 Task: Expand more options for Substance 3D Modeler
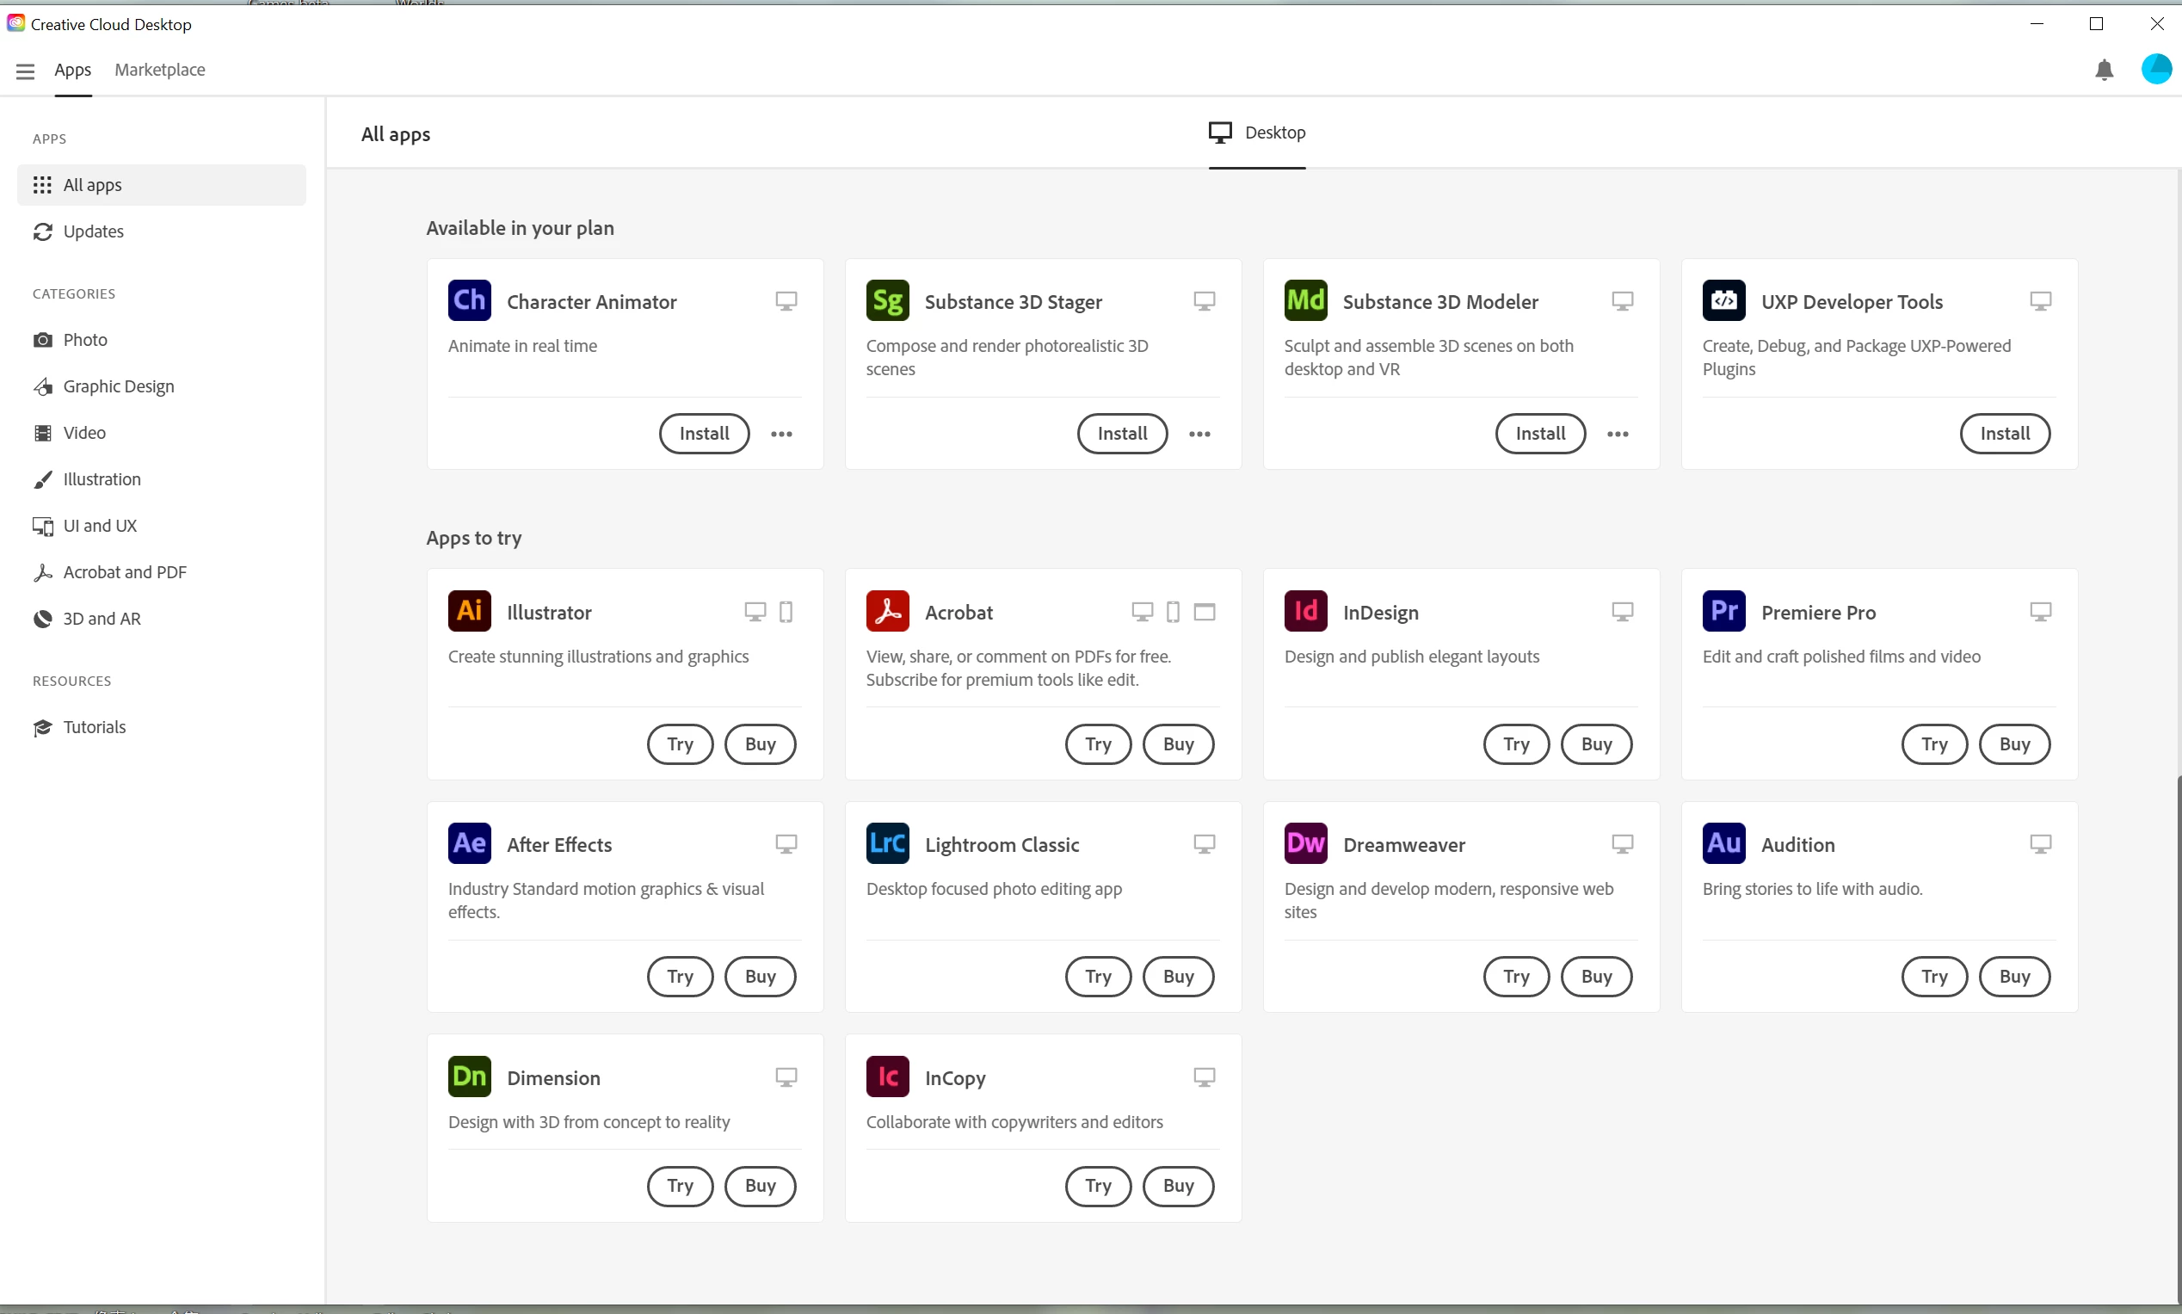pos(1618,434)
